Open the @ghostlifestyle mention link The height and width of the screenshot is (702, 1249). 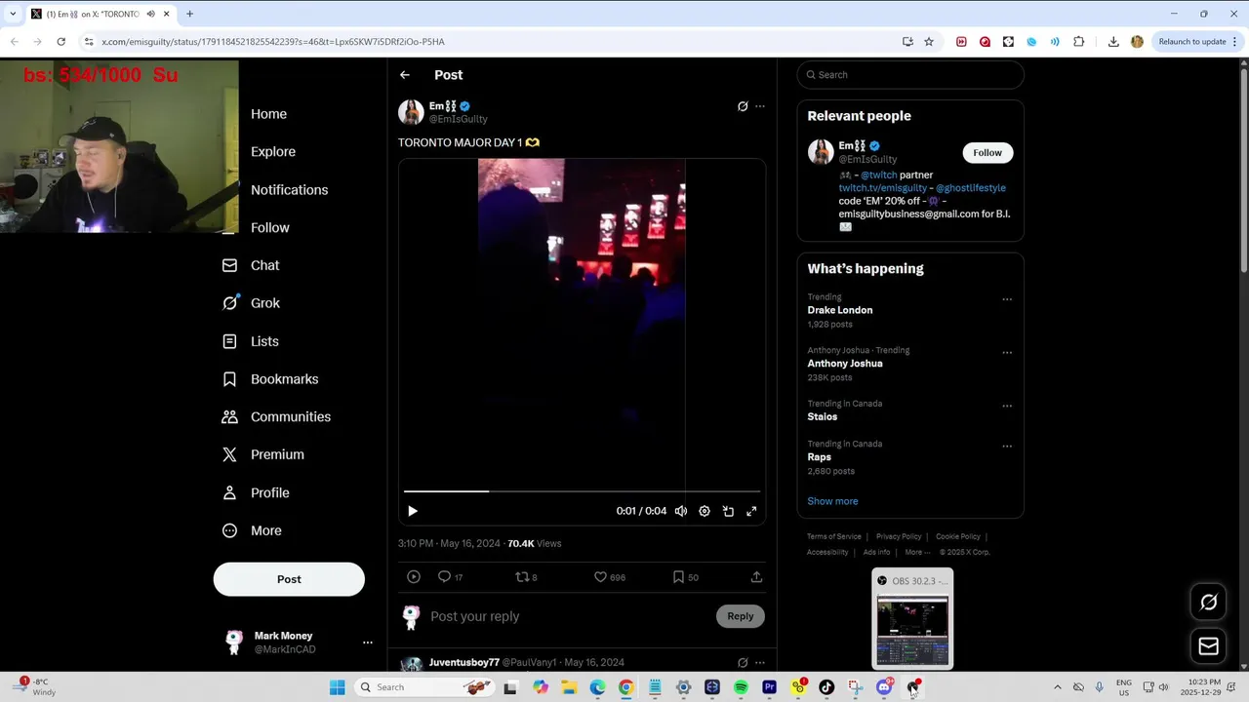click(971, 188)
